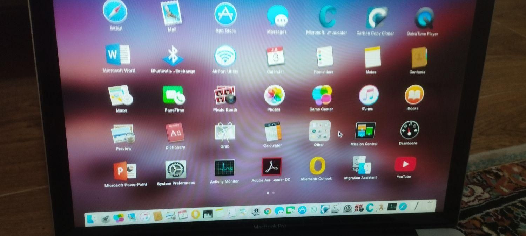This screenshot has height=236, width=526.
Task: Launch Microsoft Outlook from Launchpad grid
Action: tap(317, 166)
